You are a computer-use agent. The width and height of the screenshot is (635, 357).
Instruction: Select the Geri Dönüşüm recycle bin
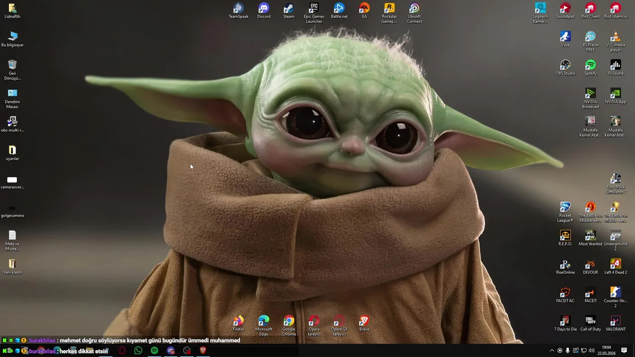[x=12, y=70]
